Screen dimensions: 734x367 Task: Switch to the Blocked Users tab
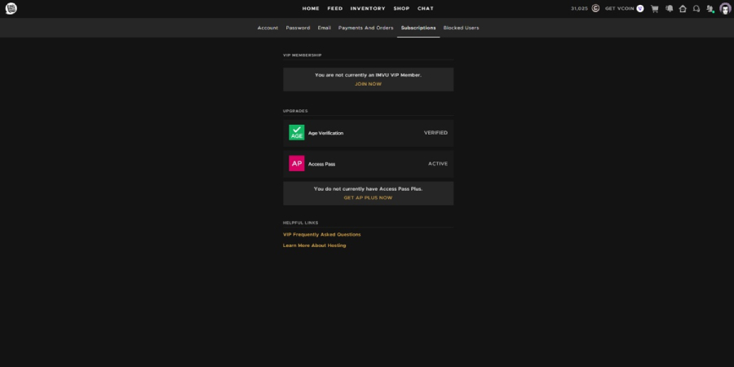point(461,28)
